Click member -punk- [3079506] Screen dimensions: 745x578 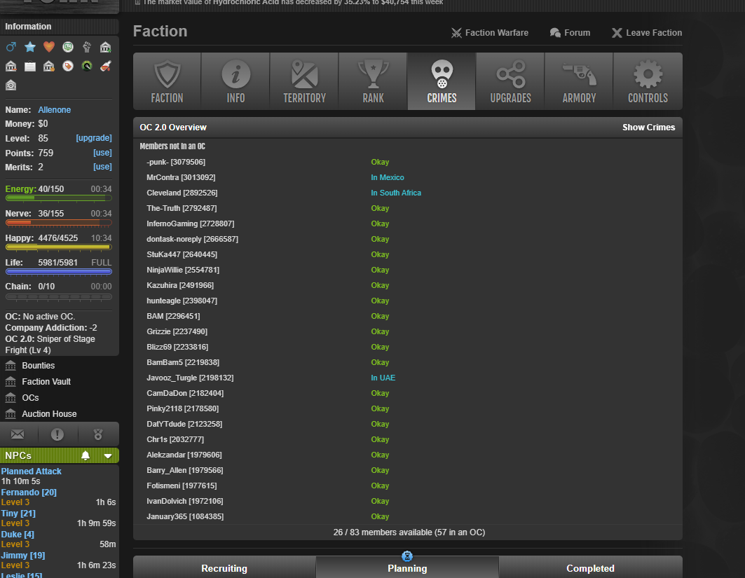[x=176, y=162]
